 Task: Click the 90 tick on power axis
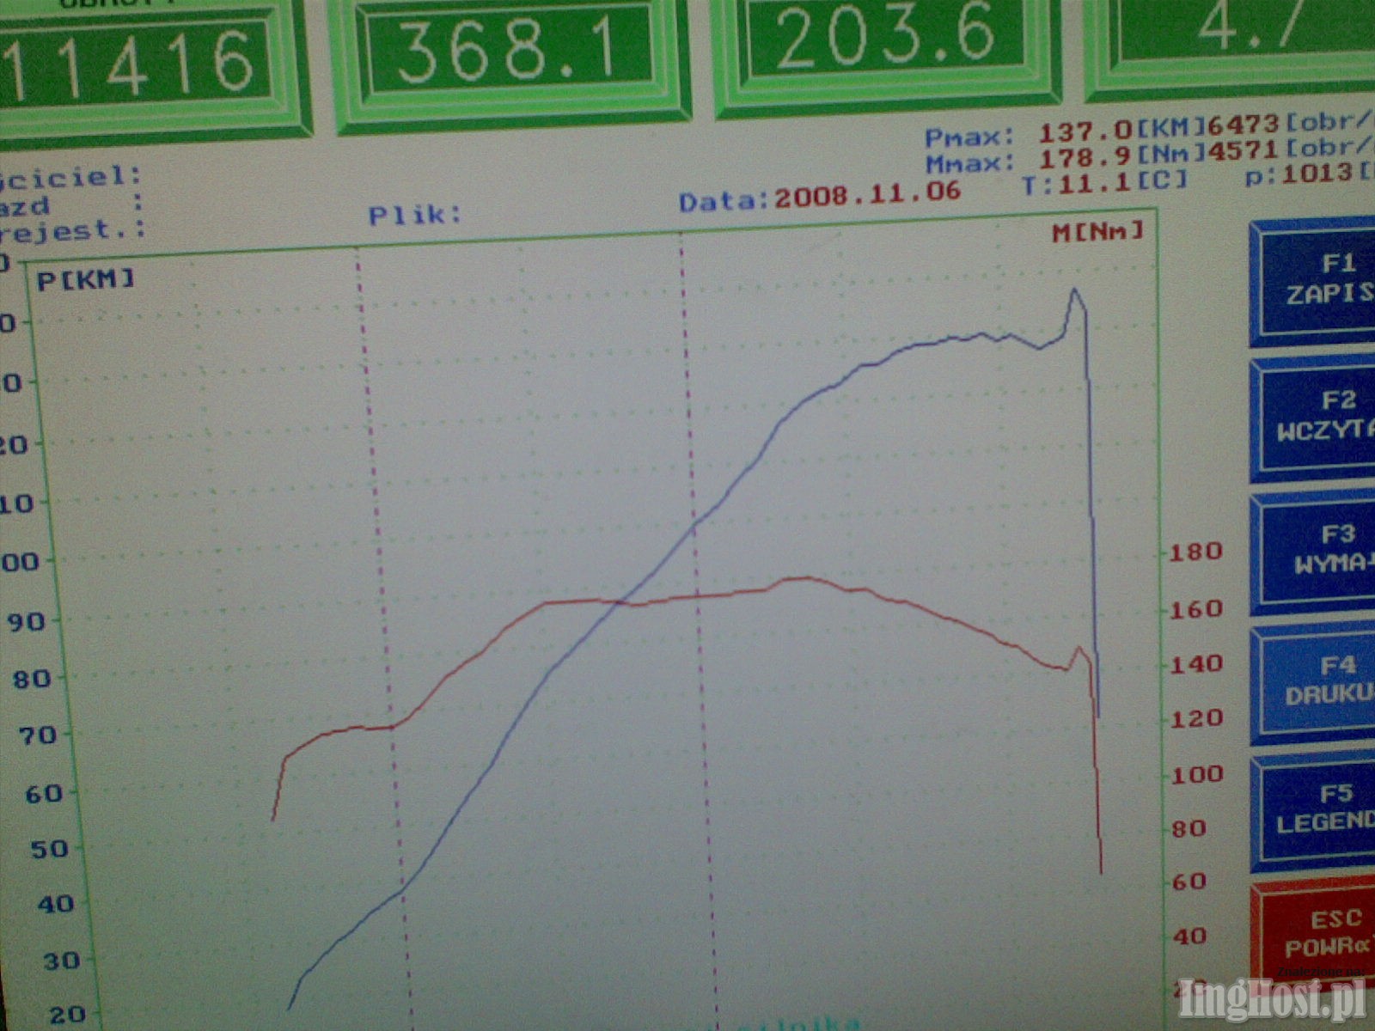tap(26, 620)
